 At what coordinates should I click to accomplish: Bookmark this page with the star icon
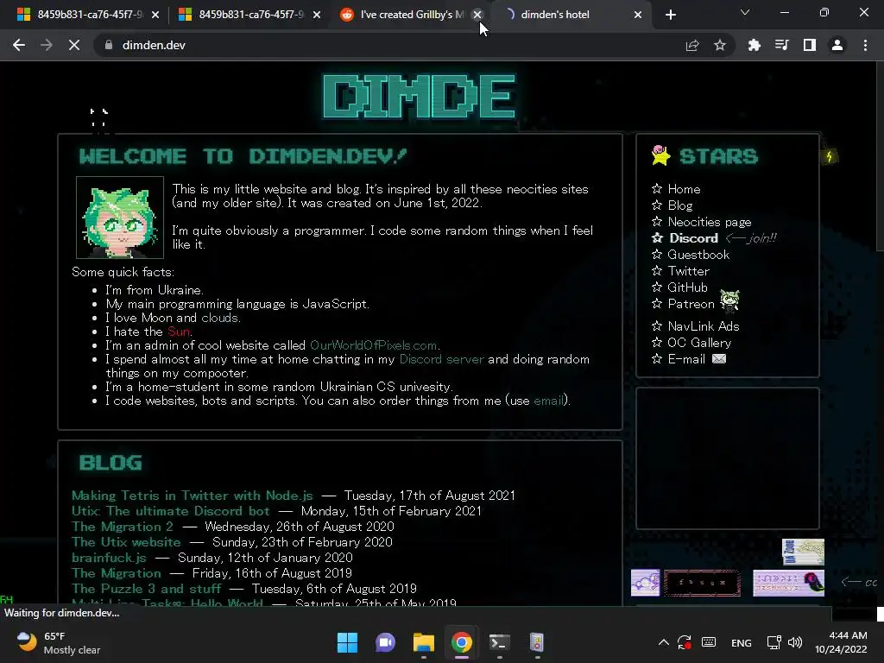(719, 45)
